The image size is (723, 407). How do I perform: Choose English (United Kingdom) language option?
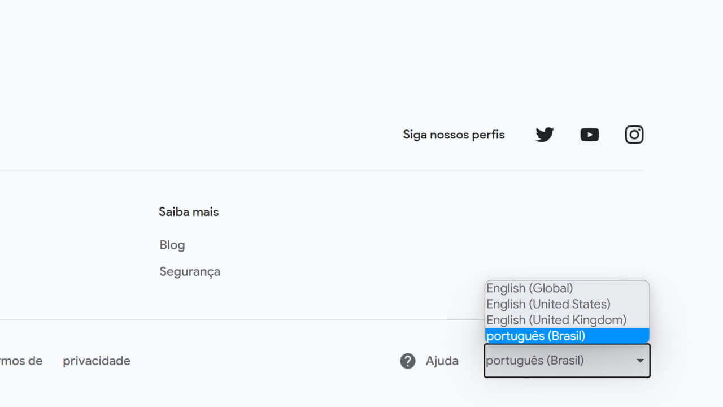[556, 320]
